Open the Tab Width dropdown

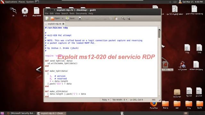click(119, 100)
